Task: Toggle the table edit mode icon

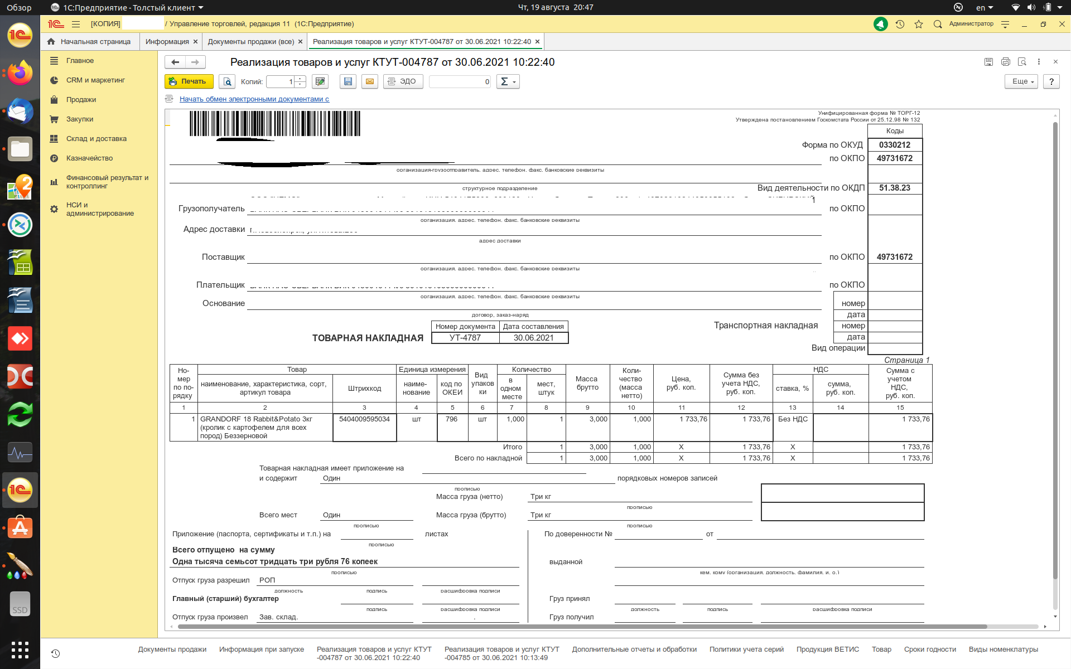Action: point(320,81)
